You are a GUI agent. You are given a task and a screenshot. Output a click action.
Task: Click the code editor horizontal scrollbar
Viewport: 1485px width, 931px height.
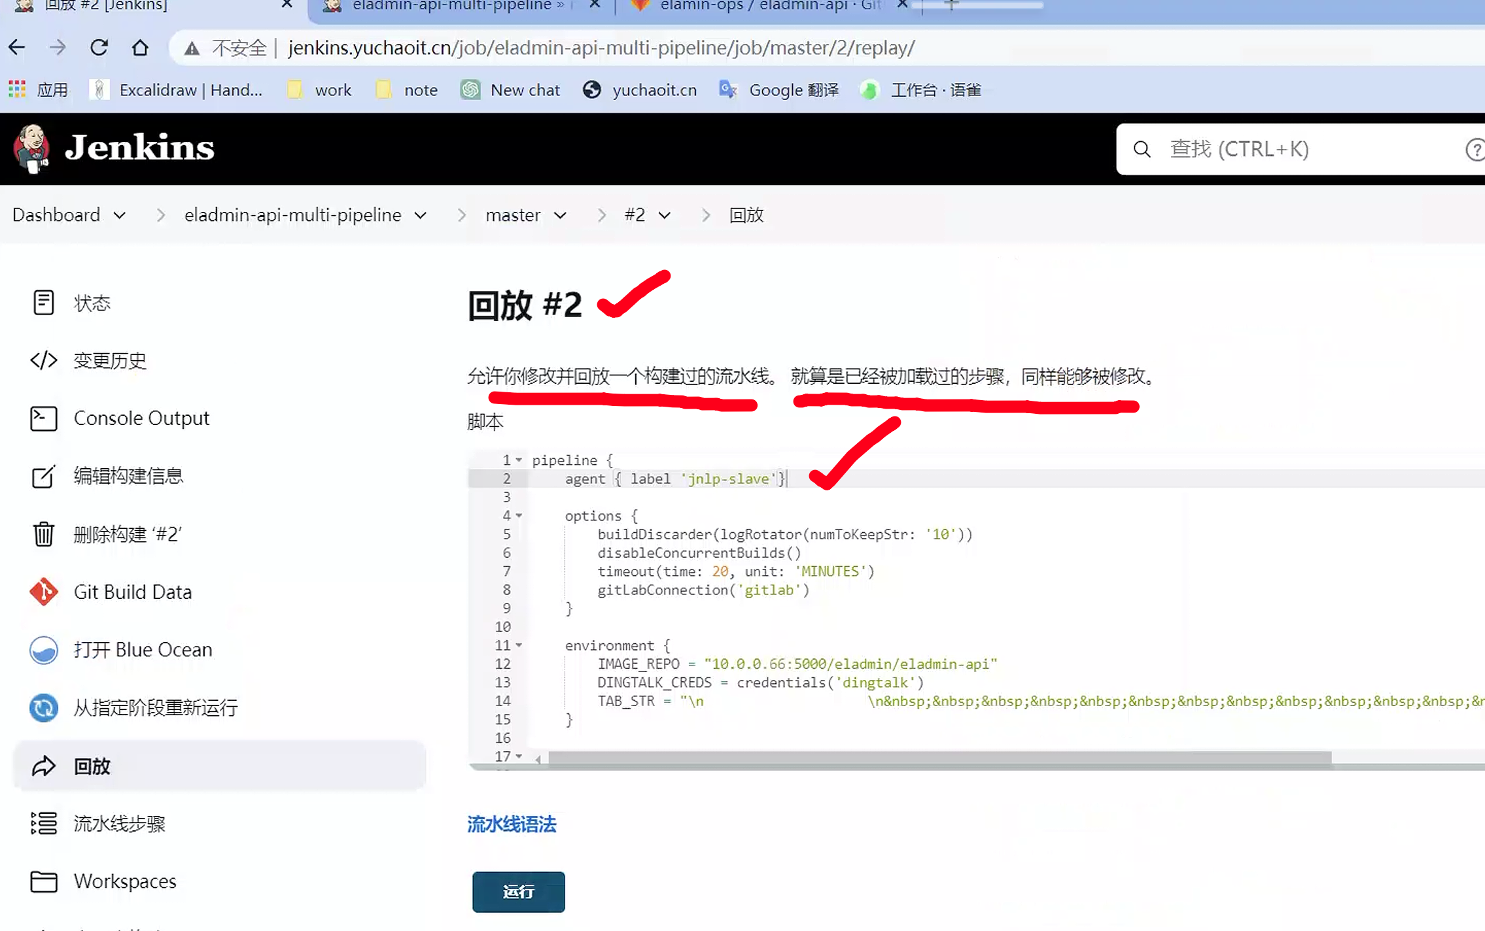point(939,758)
